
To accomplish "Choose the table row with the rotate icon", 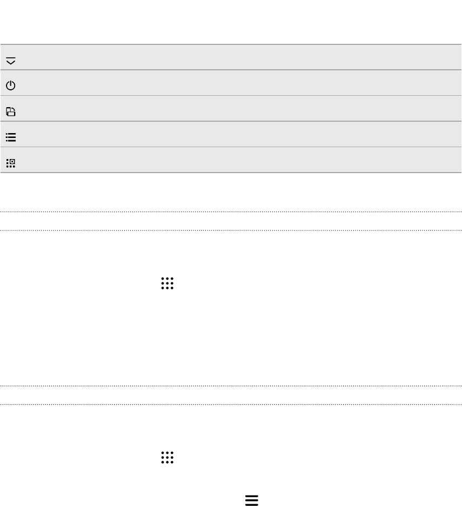I will (231, 108).
